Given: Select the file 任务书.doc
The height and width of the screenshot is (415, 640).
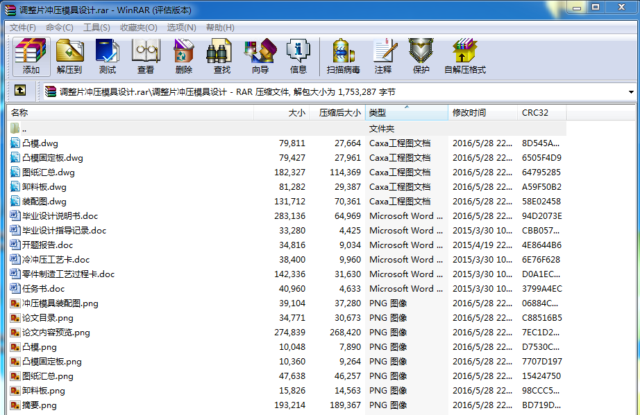Looking at the screenshot, I should click(x=43, y=289).
